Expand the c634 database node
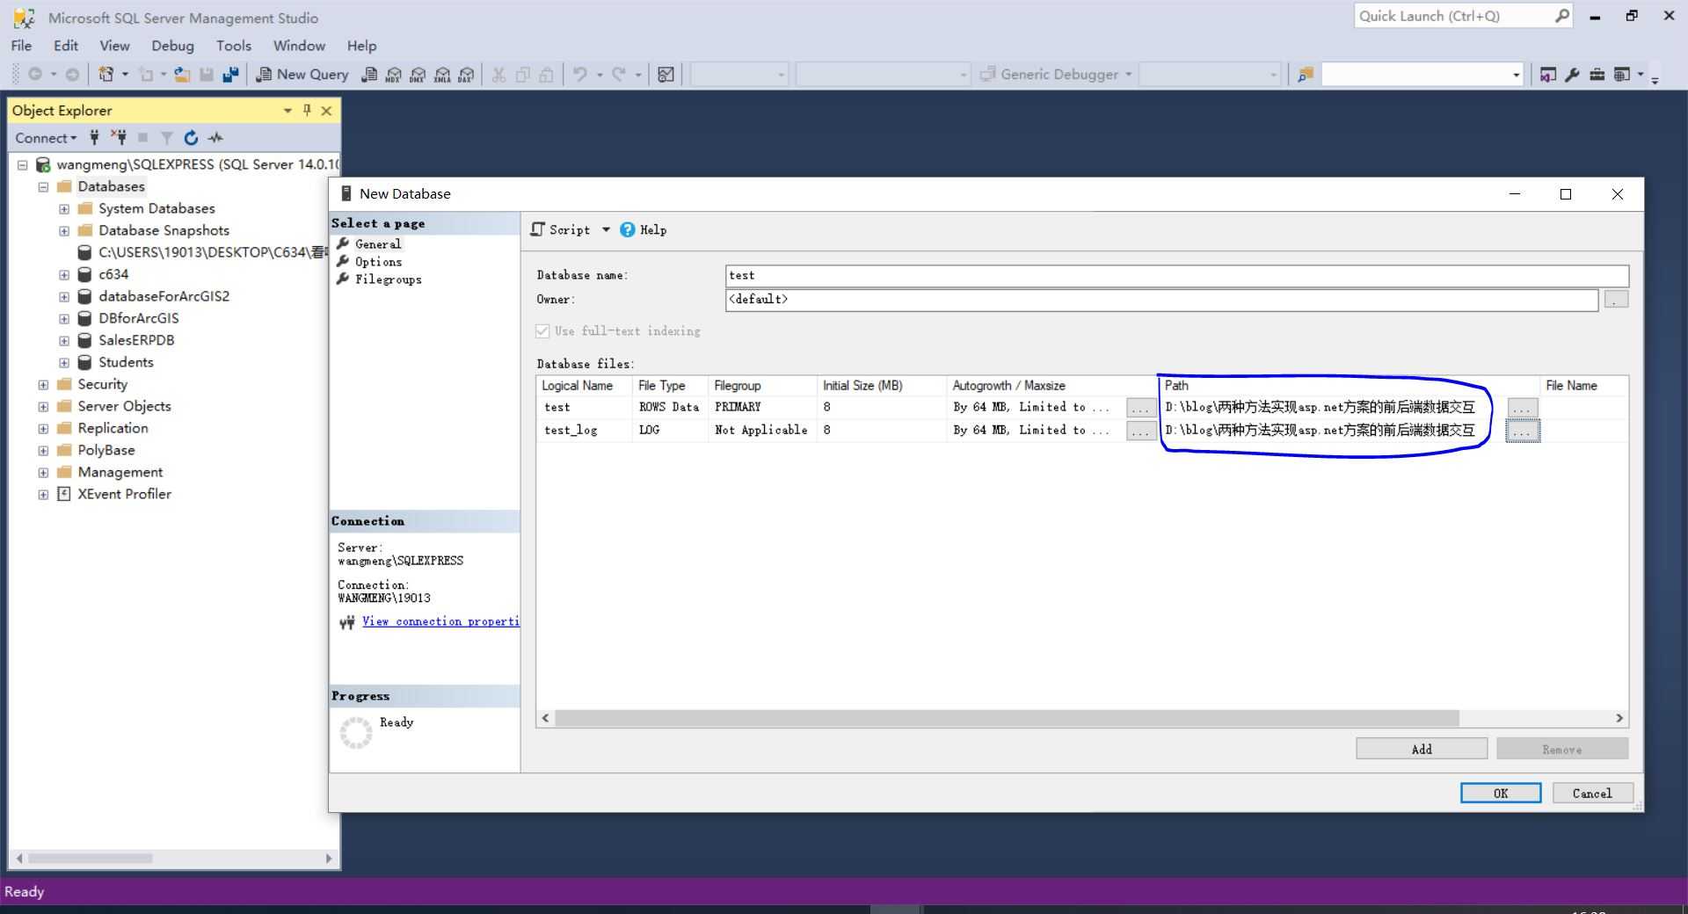The height and width of the screenshot is (914, 1688). tap(64, 274)
